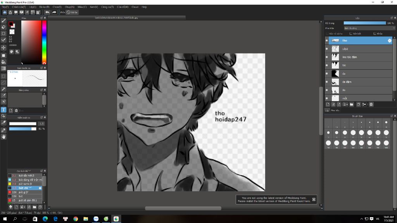The image size is (397, 223).
Task: Open the Tệp(F) file menu
Action: tap(5, 7)
